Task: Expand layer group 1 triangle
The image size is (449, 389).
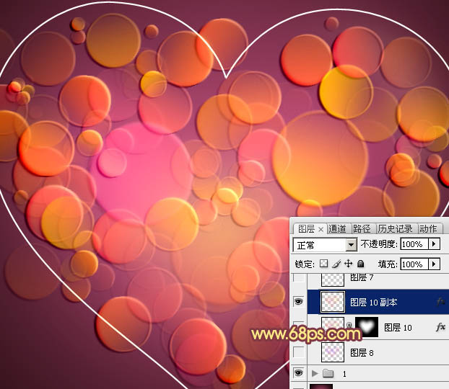Action: [315, 373]
